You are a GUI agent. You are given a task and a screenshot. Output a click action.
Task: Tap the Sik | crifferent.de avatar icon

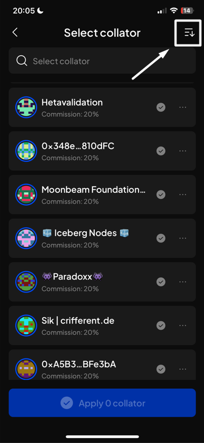click(26, 325)
